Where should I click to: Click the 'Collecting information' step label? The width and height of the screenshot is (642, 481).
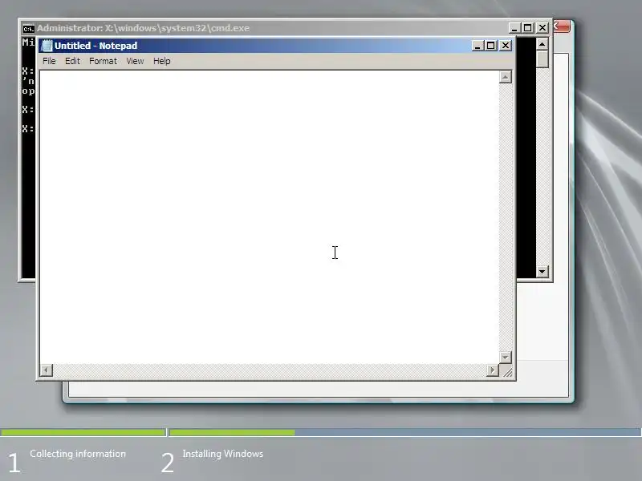78,454
